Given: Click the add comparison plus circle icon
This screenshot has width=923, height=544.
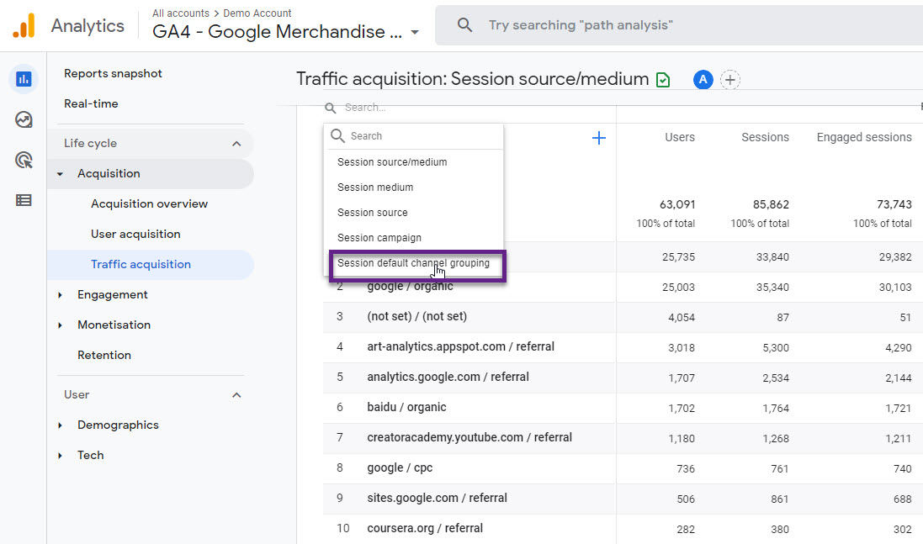Looking at the screenshot, I should [730, 80].
